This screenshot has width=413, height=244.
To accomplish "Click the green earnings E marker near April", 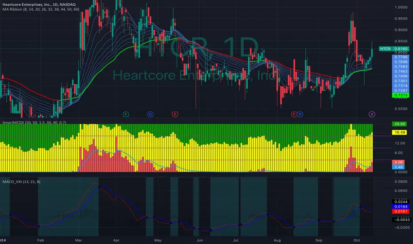I will point(126,114).
